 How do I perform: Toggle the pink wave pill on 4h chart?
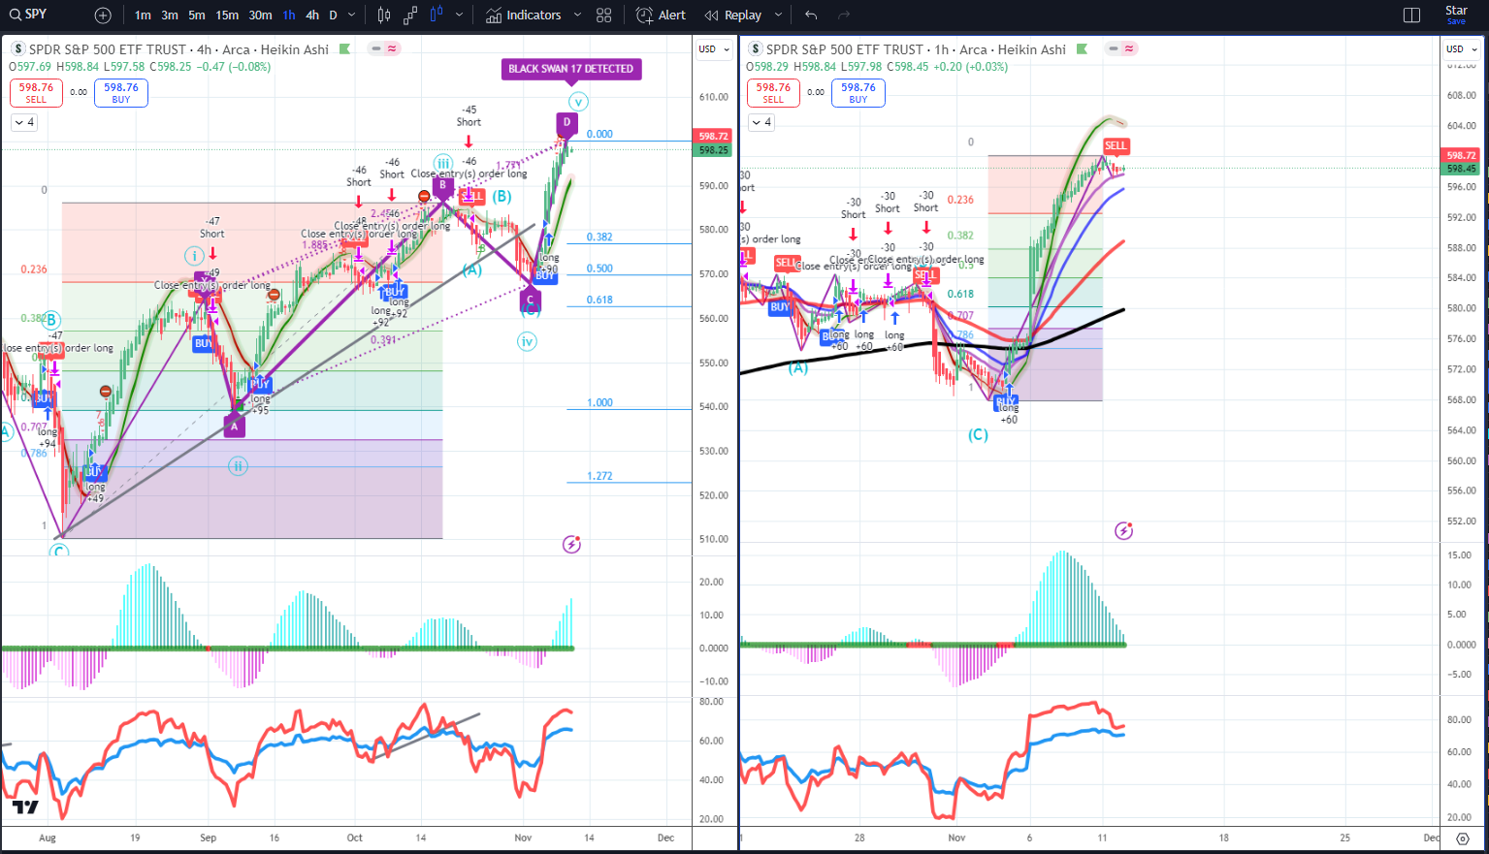[x=392, y=48]
